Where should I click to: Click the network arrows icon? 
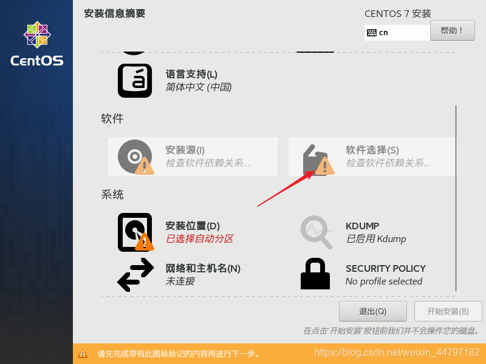coord(135,275)
